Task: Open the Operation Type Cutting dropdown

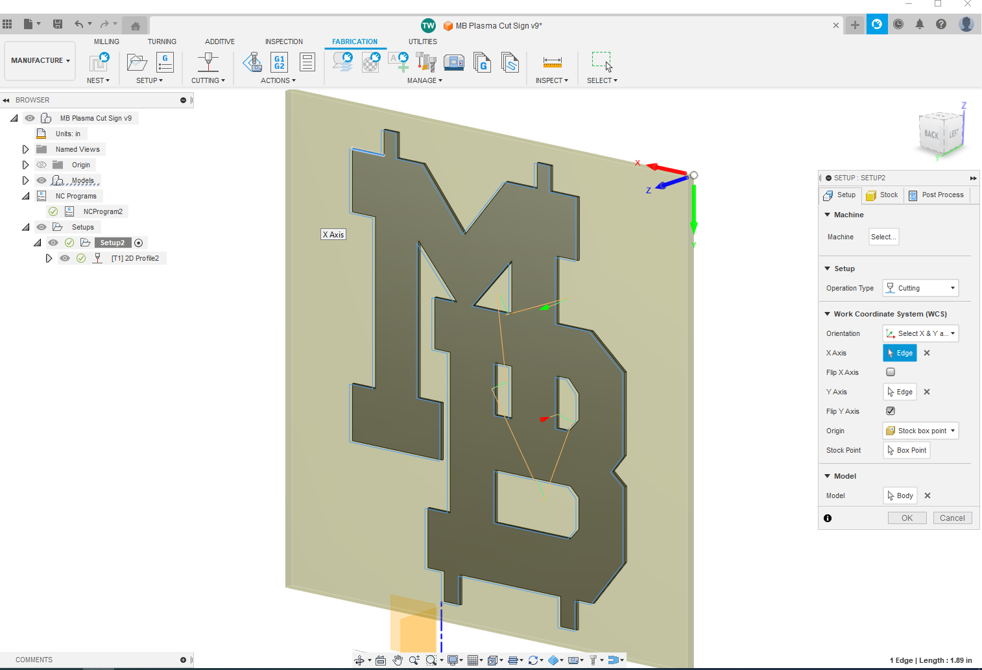Action: [920, 288]
